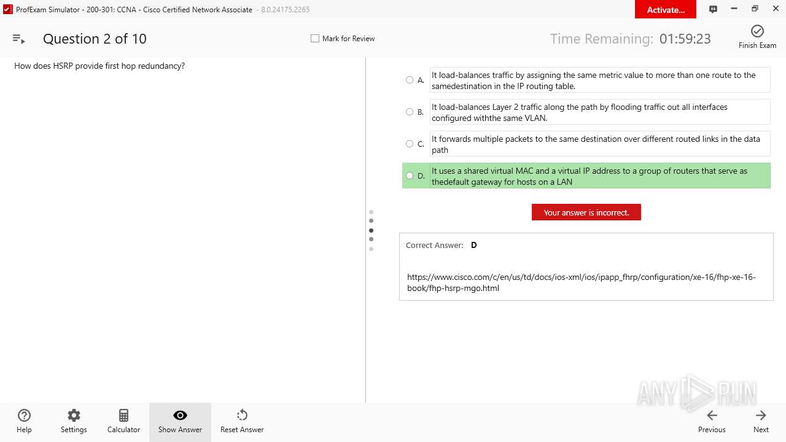Open the cisco.com HSRP reference link
Viewport: 786px width, 442px height.
[582, 282]
